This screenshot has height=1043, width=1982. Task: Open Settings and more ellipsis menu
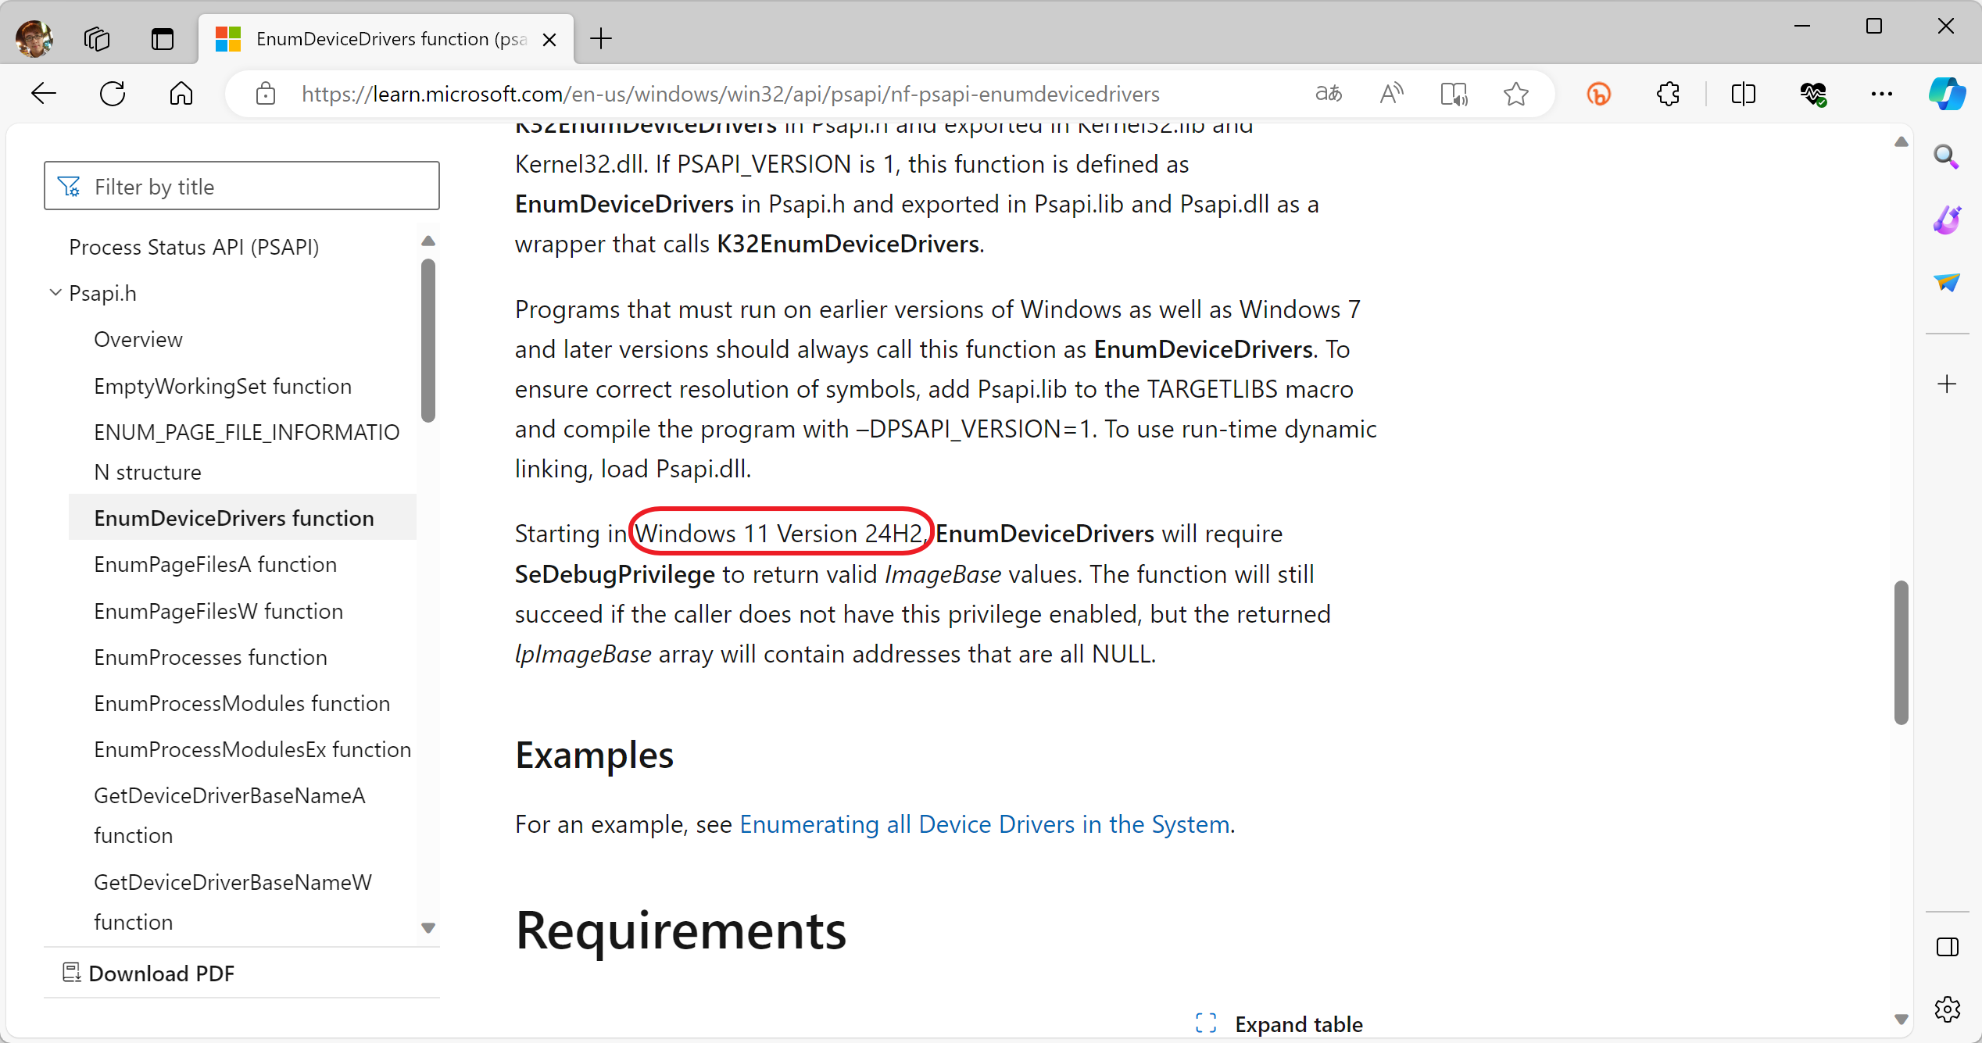click(x=1881, y=94)
